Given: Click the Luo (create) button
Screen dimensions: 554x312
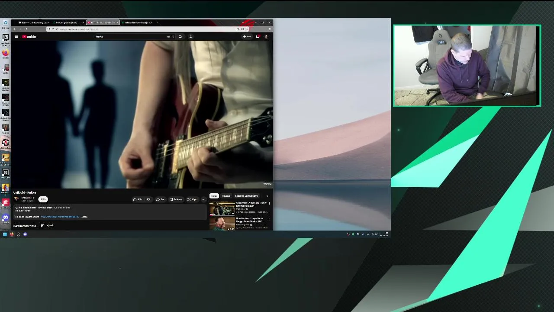Looking at the screenshot, I should pyautogui.click(x=247, y=37).
